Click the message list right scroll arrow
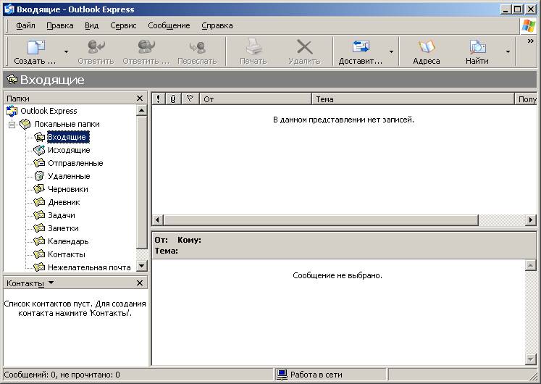541x384 pixels. coord(531,220)
